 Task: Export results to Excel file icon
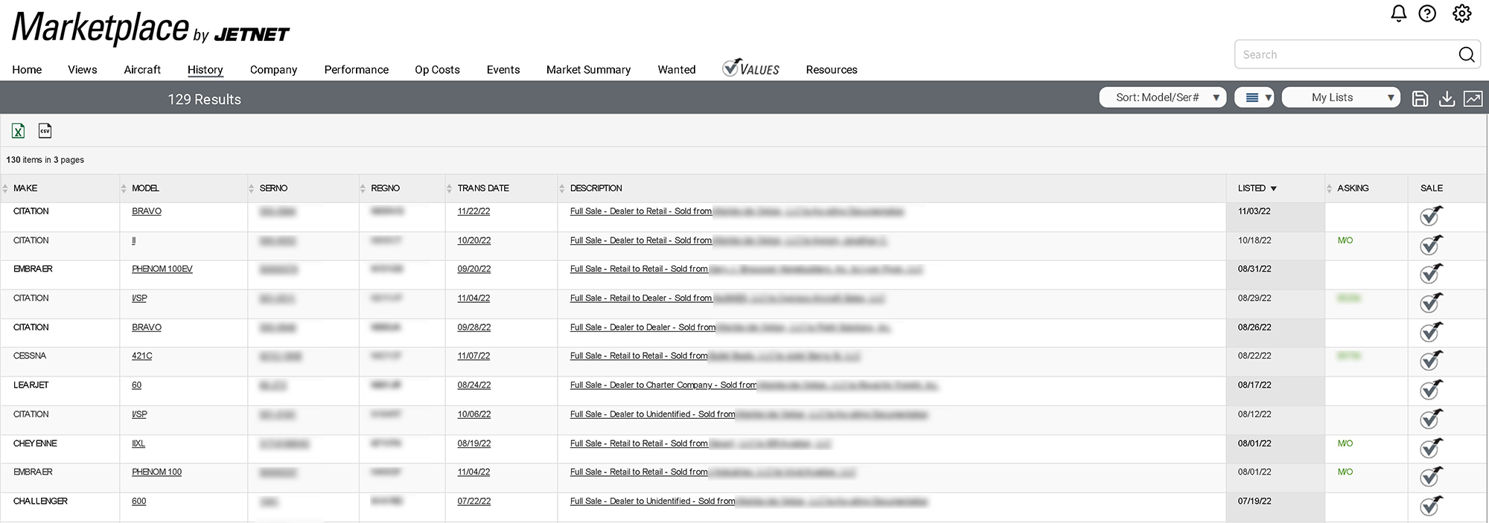tap(19, 131)
